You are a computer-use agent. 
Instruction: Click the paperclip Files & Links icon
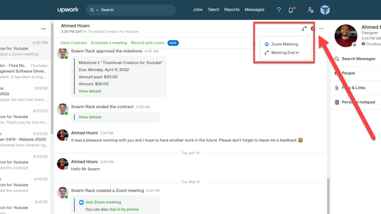337,88
